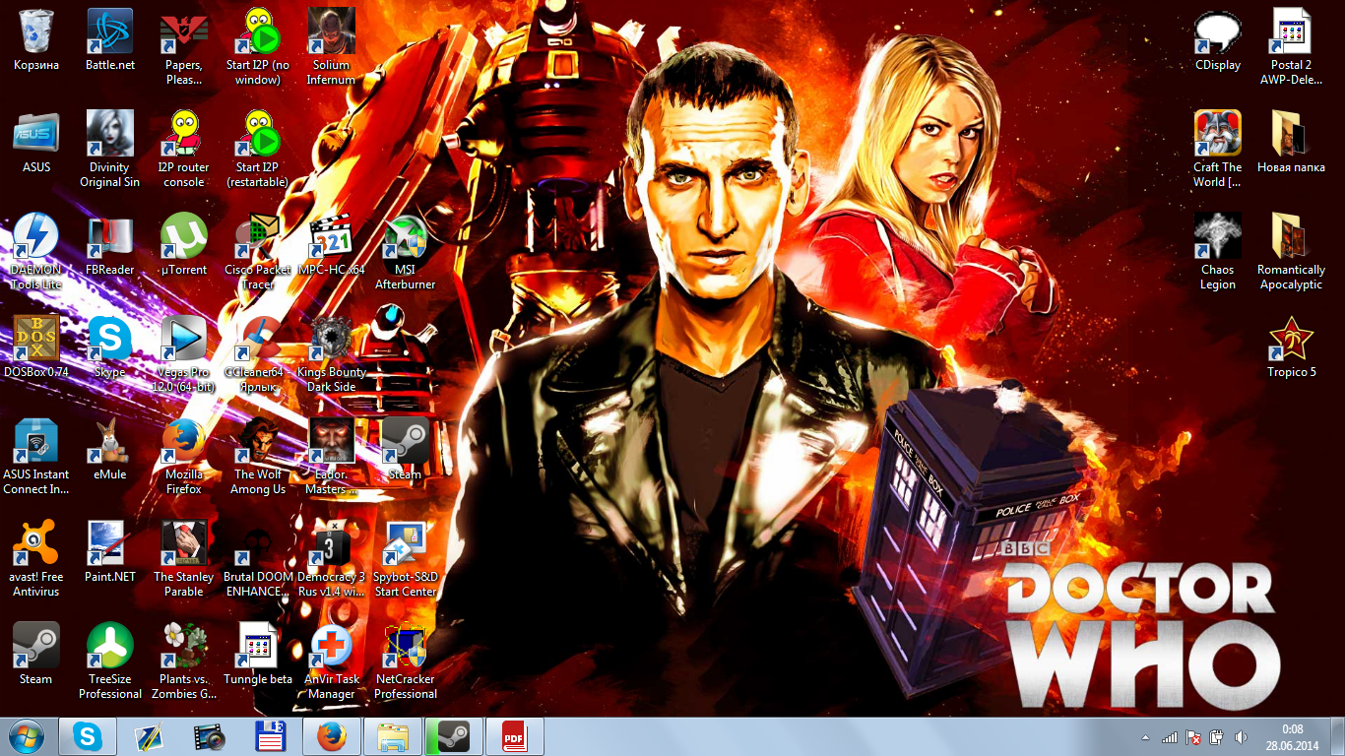Select the eMule desktop shortcut
Screen dimensions: 1345x756
click(110, 450)
